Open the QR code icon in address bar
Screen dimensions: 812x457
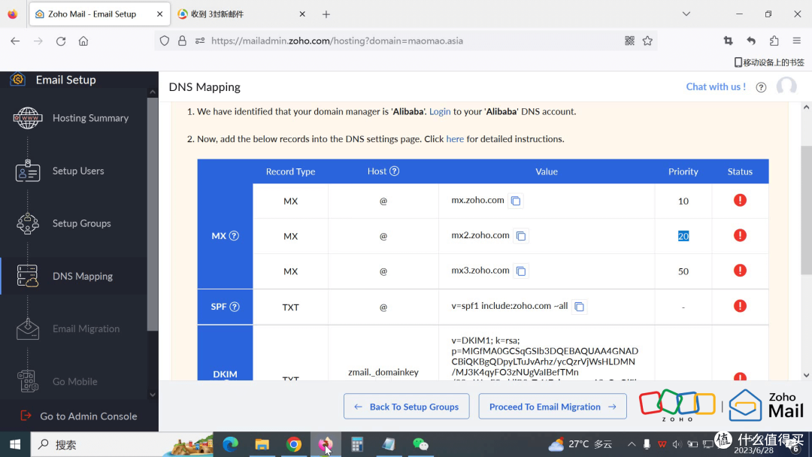[629, 41]
